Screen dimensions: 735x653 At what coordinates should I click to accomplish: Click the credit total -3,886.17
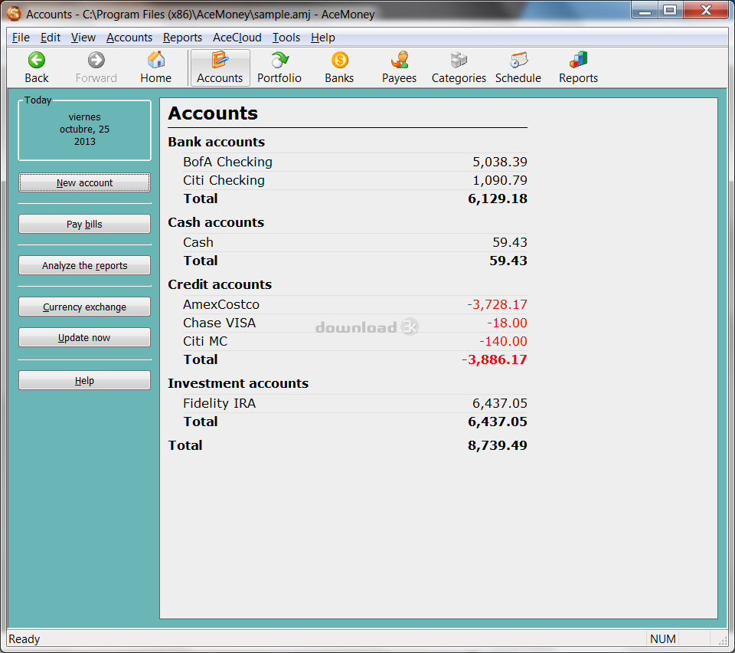click(494, 359)
